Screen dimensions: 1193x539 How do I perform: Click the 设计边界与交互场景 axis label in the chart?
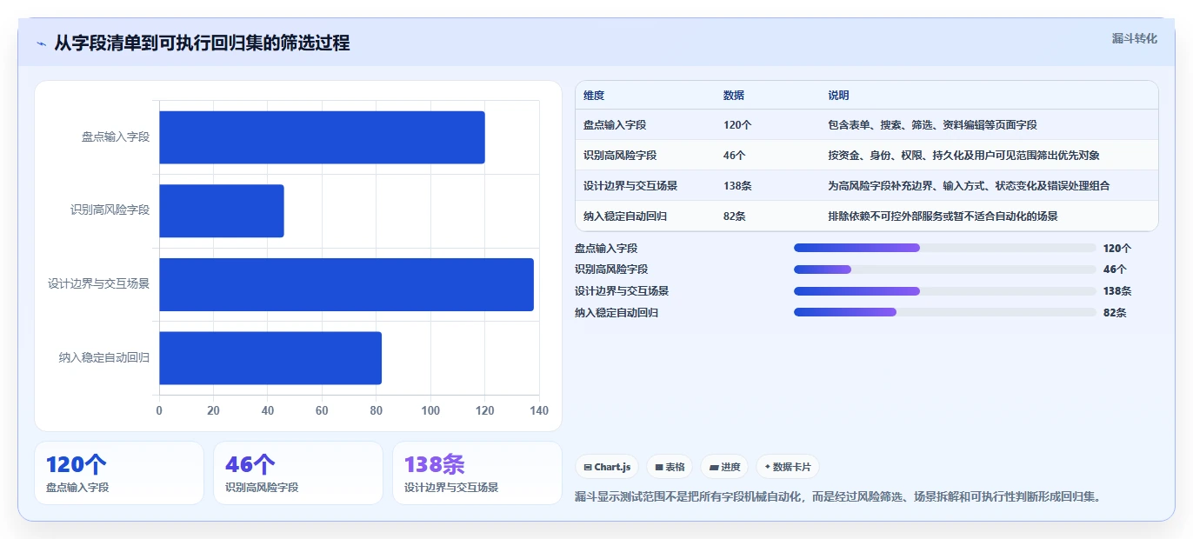point(99,284)
